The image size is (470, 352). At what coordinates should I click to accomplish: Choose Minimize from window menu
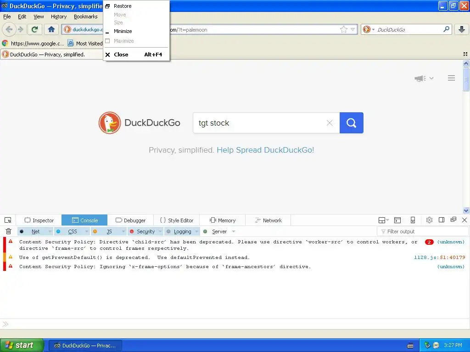click(136, 31)
